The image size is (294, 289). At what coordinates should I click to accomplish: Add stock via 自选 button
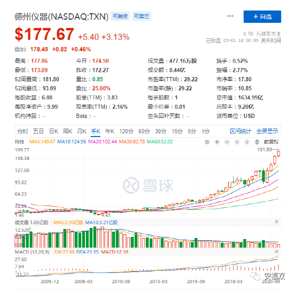pos(262,16)
